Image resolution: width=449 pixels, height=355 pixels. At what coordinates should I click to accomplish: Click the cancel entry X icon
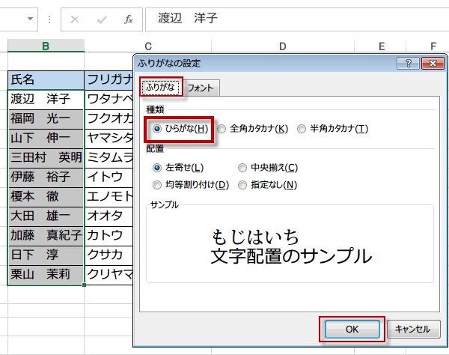pos(74,19)
